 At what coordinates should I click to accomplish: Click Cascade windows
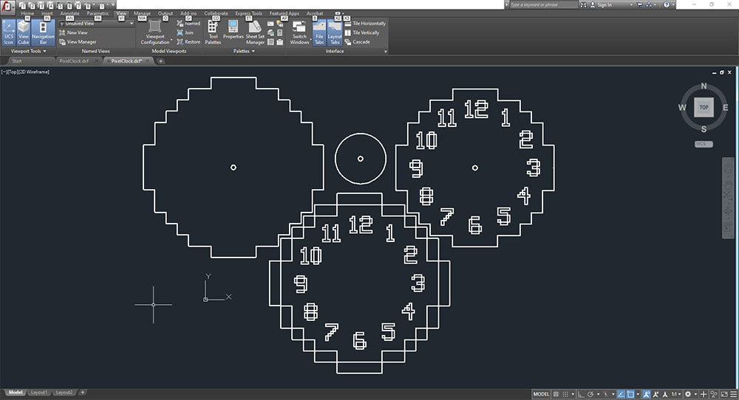pos(358,42)
